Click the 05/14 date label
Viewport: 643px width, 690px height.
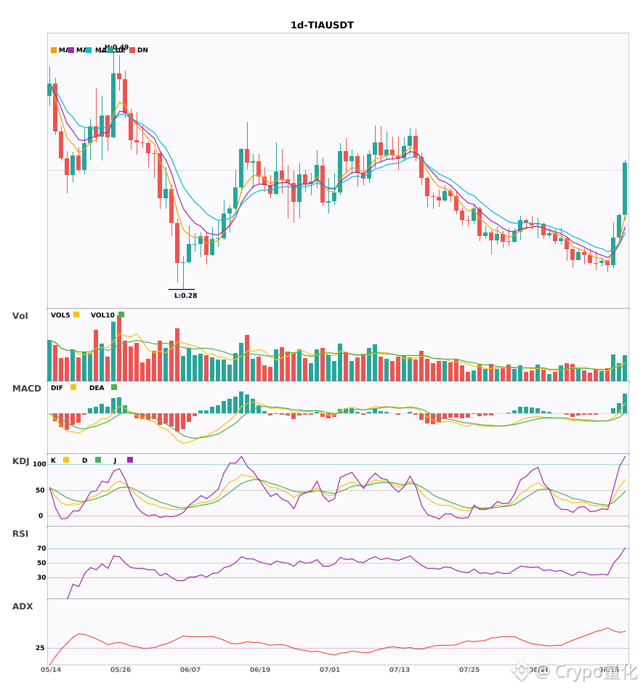51,670
